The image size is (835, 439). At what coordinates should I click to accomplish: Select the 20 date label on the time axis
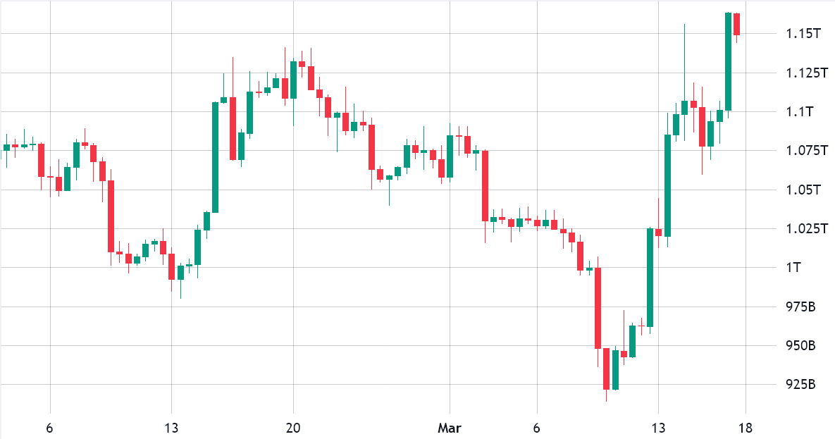point(293,428)
